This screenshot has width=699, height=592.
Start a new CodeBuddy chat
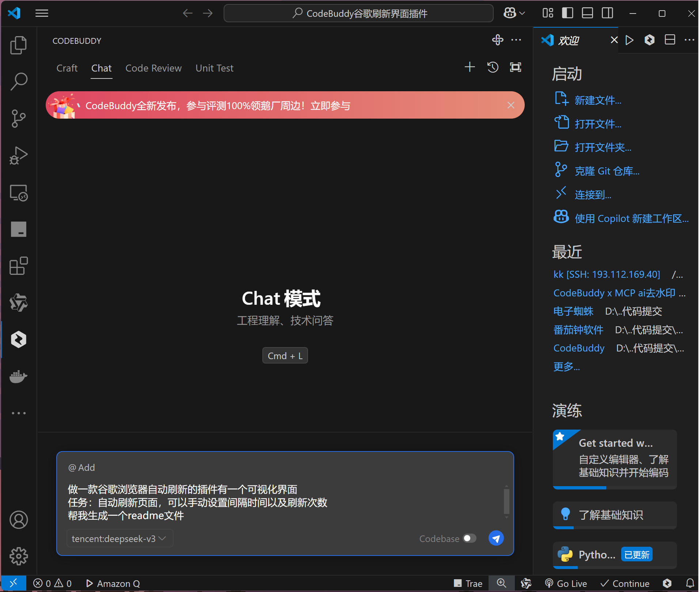point(470,67)
